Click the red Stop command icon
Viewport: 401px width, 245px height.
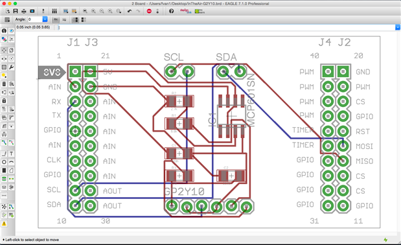[149, 11]
